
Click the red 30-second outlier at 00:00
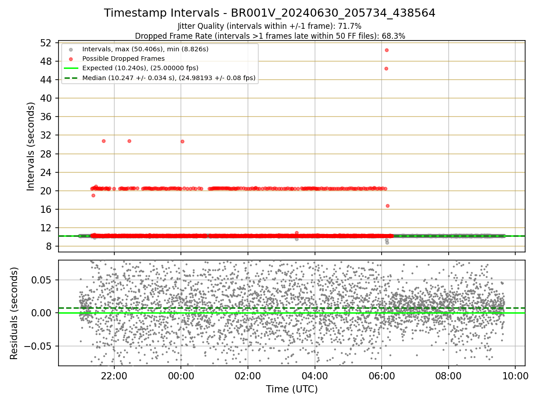point(182,141)
